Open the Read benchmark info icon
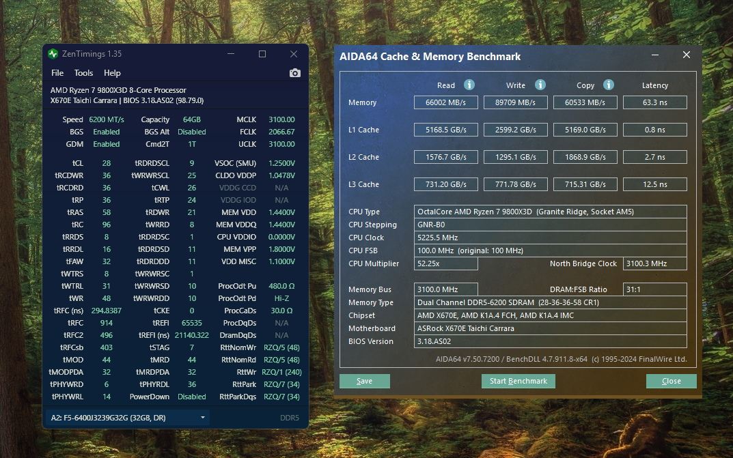This screenshot has height=458, width=733. click(x=469, y=85)
